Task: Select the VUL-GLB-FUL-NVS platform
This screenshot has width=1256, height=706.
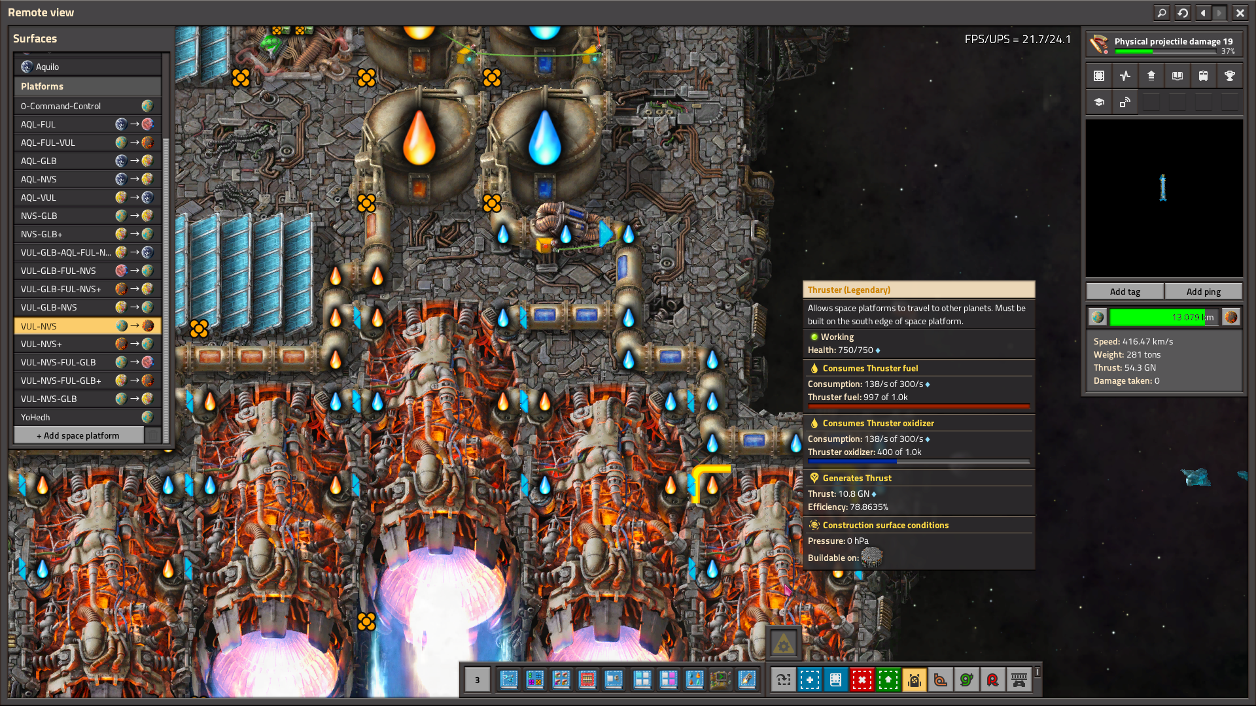Action: coord(88,271)
